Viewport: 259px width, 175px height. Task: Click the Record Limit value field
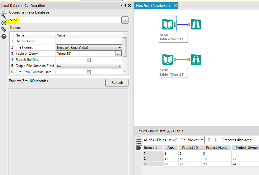tap(89, 41)
